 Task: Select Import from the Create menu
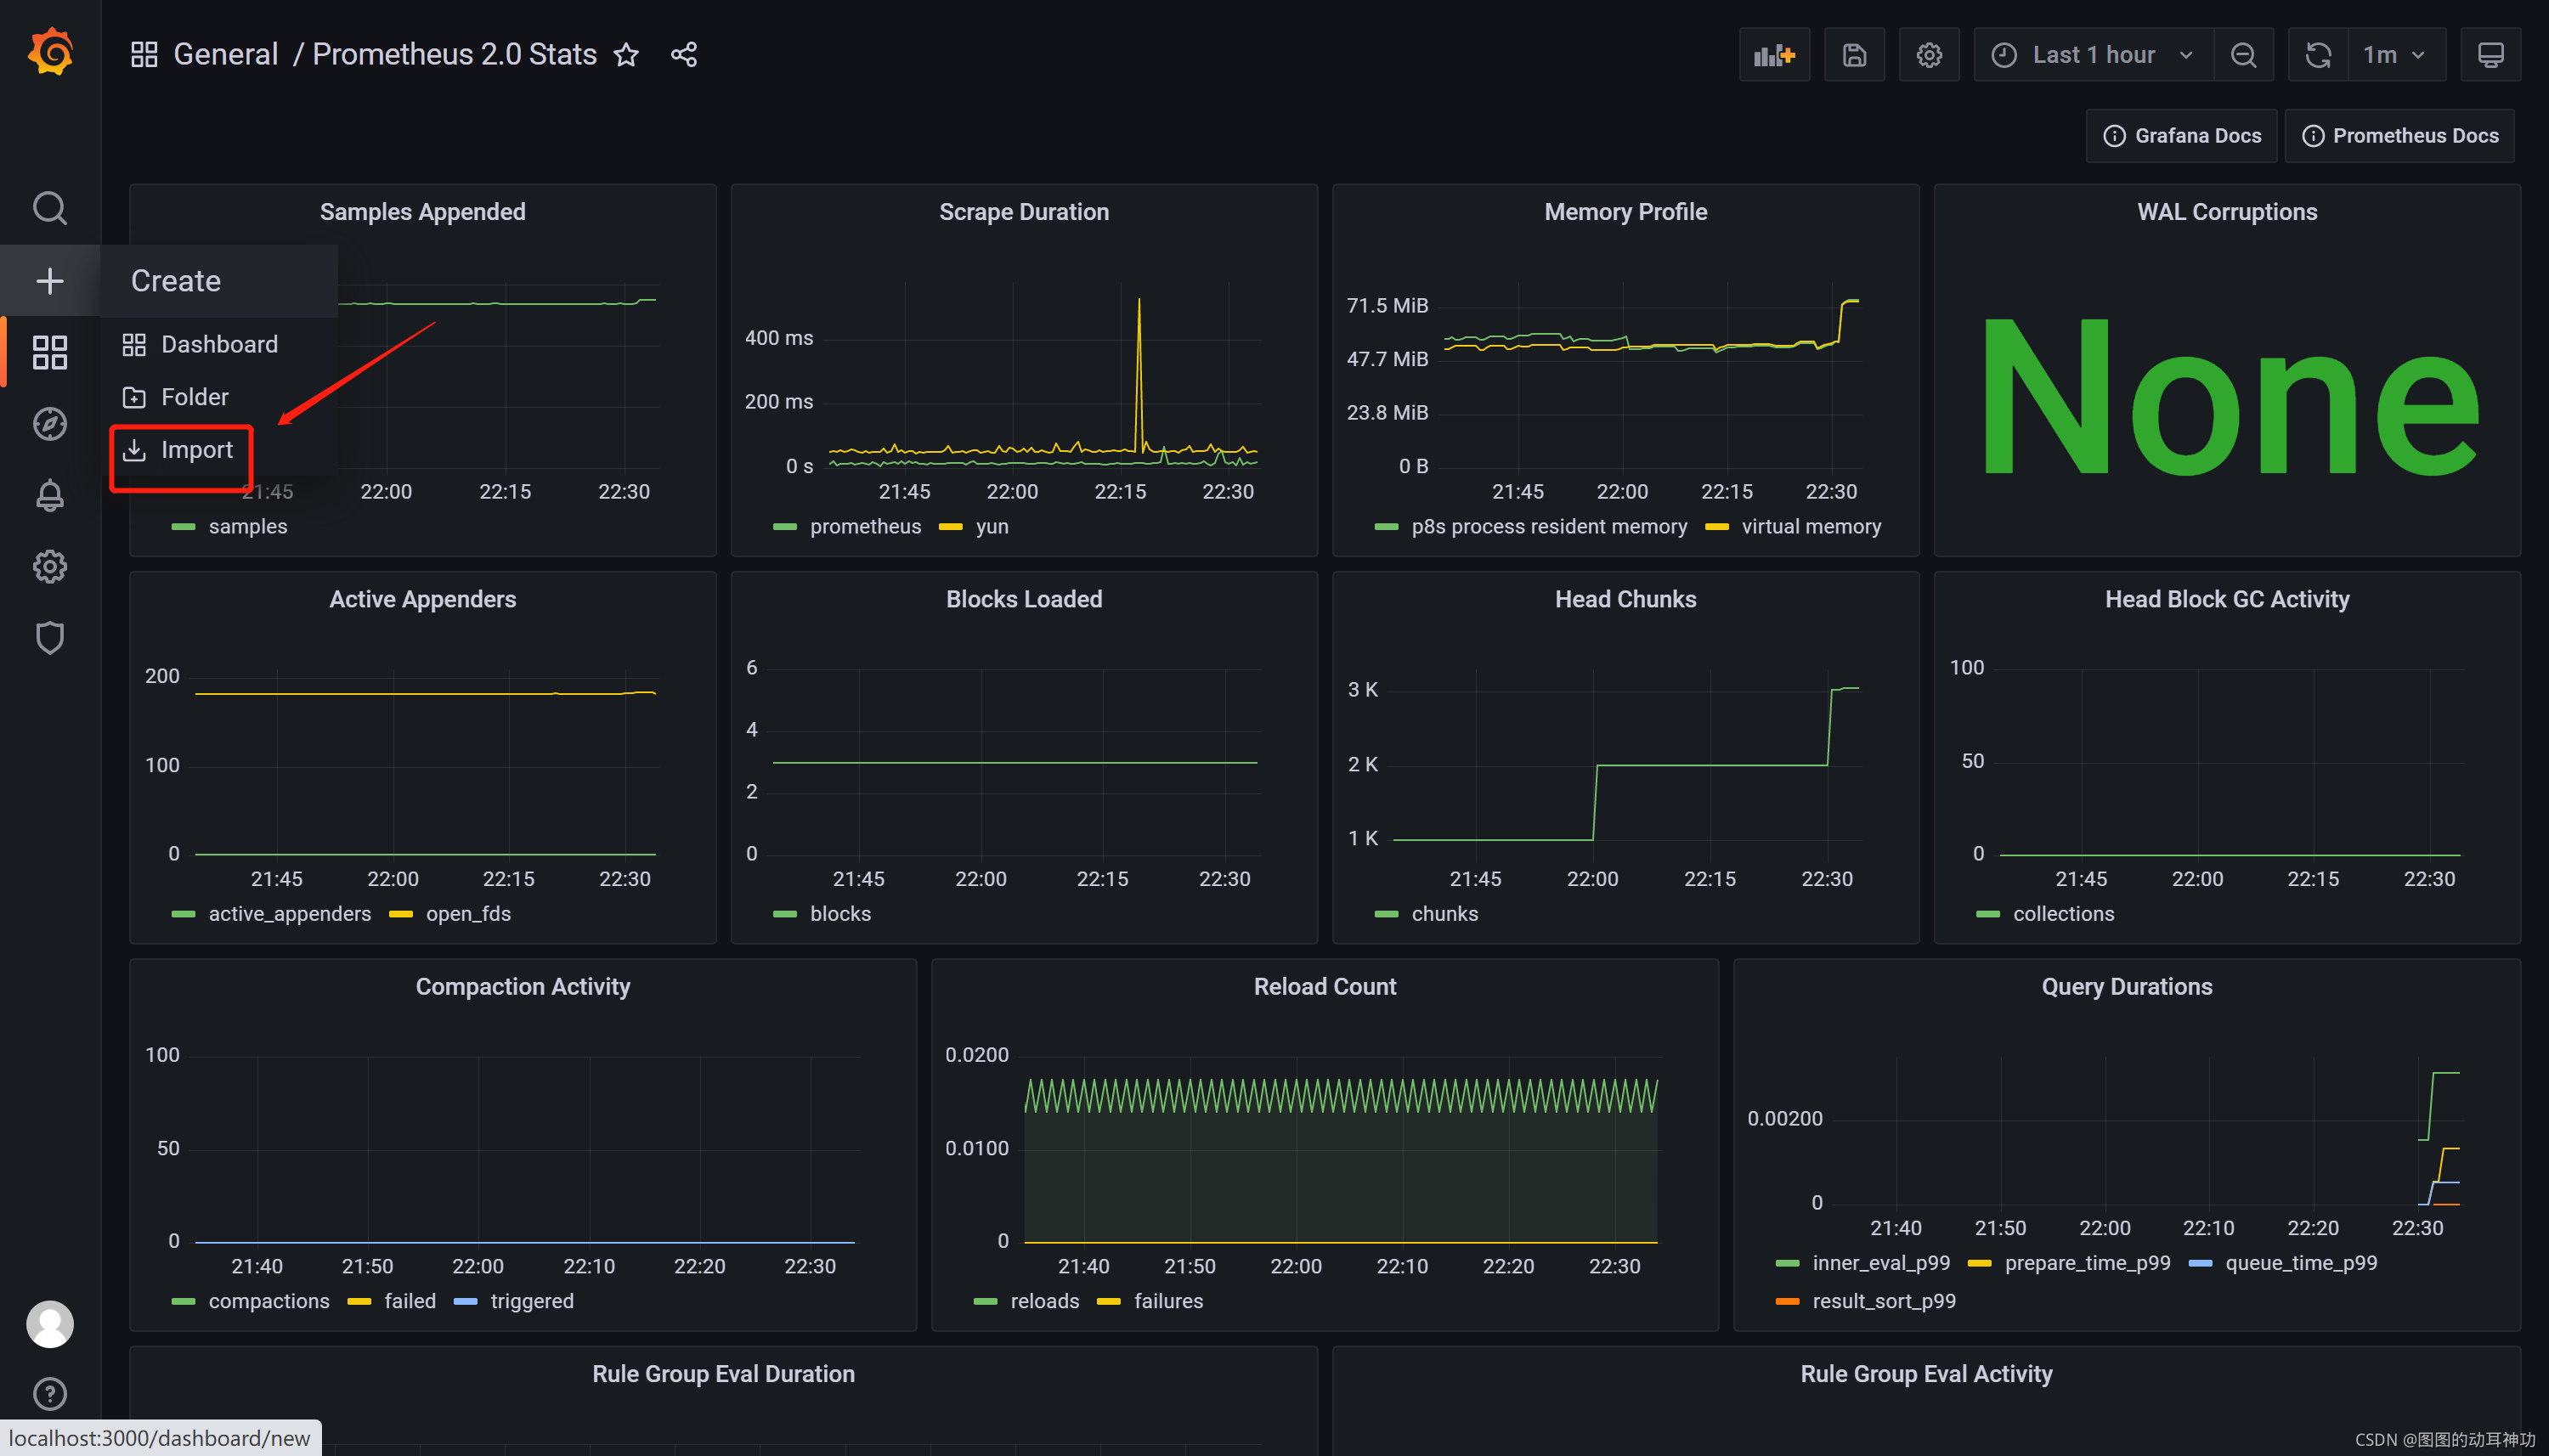point(196,450)
